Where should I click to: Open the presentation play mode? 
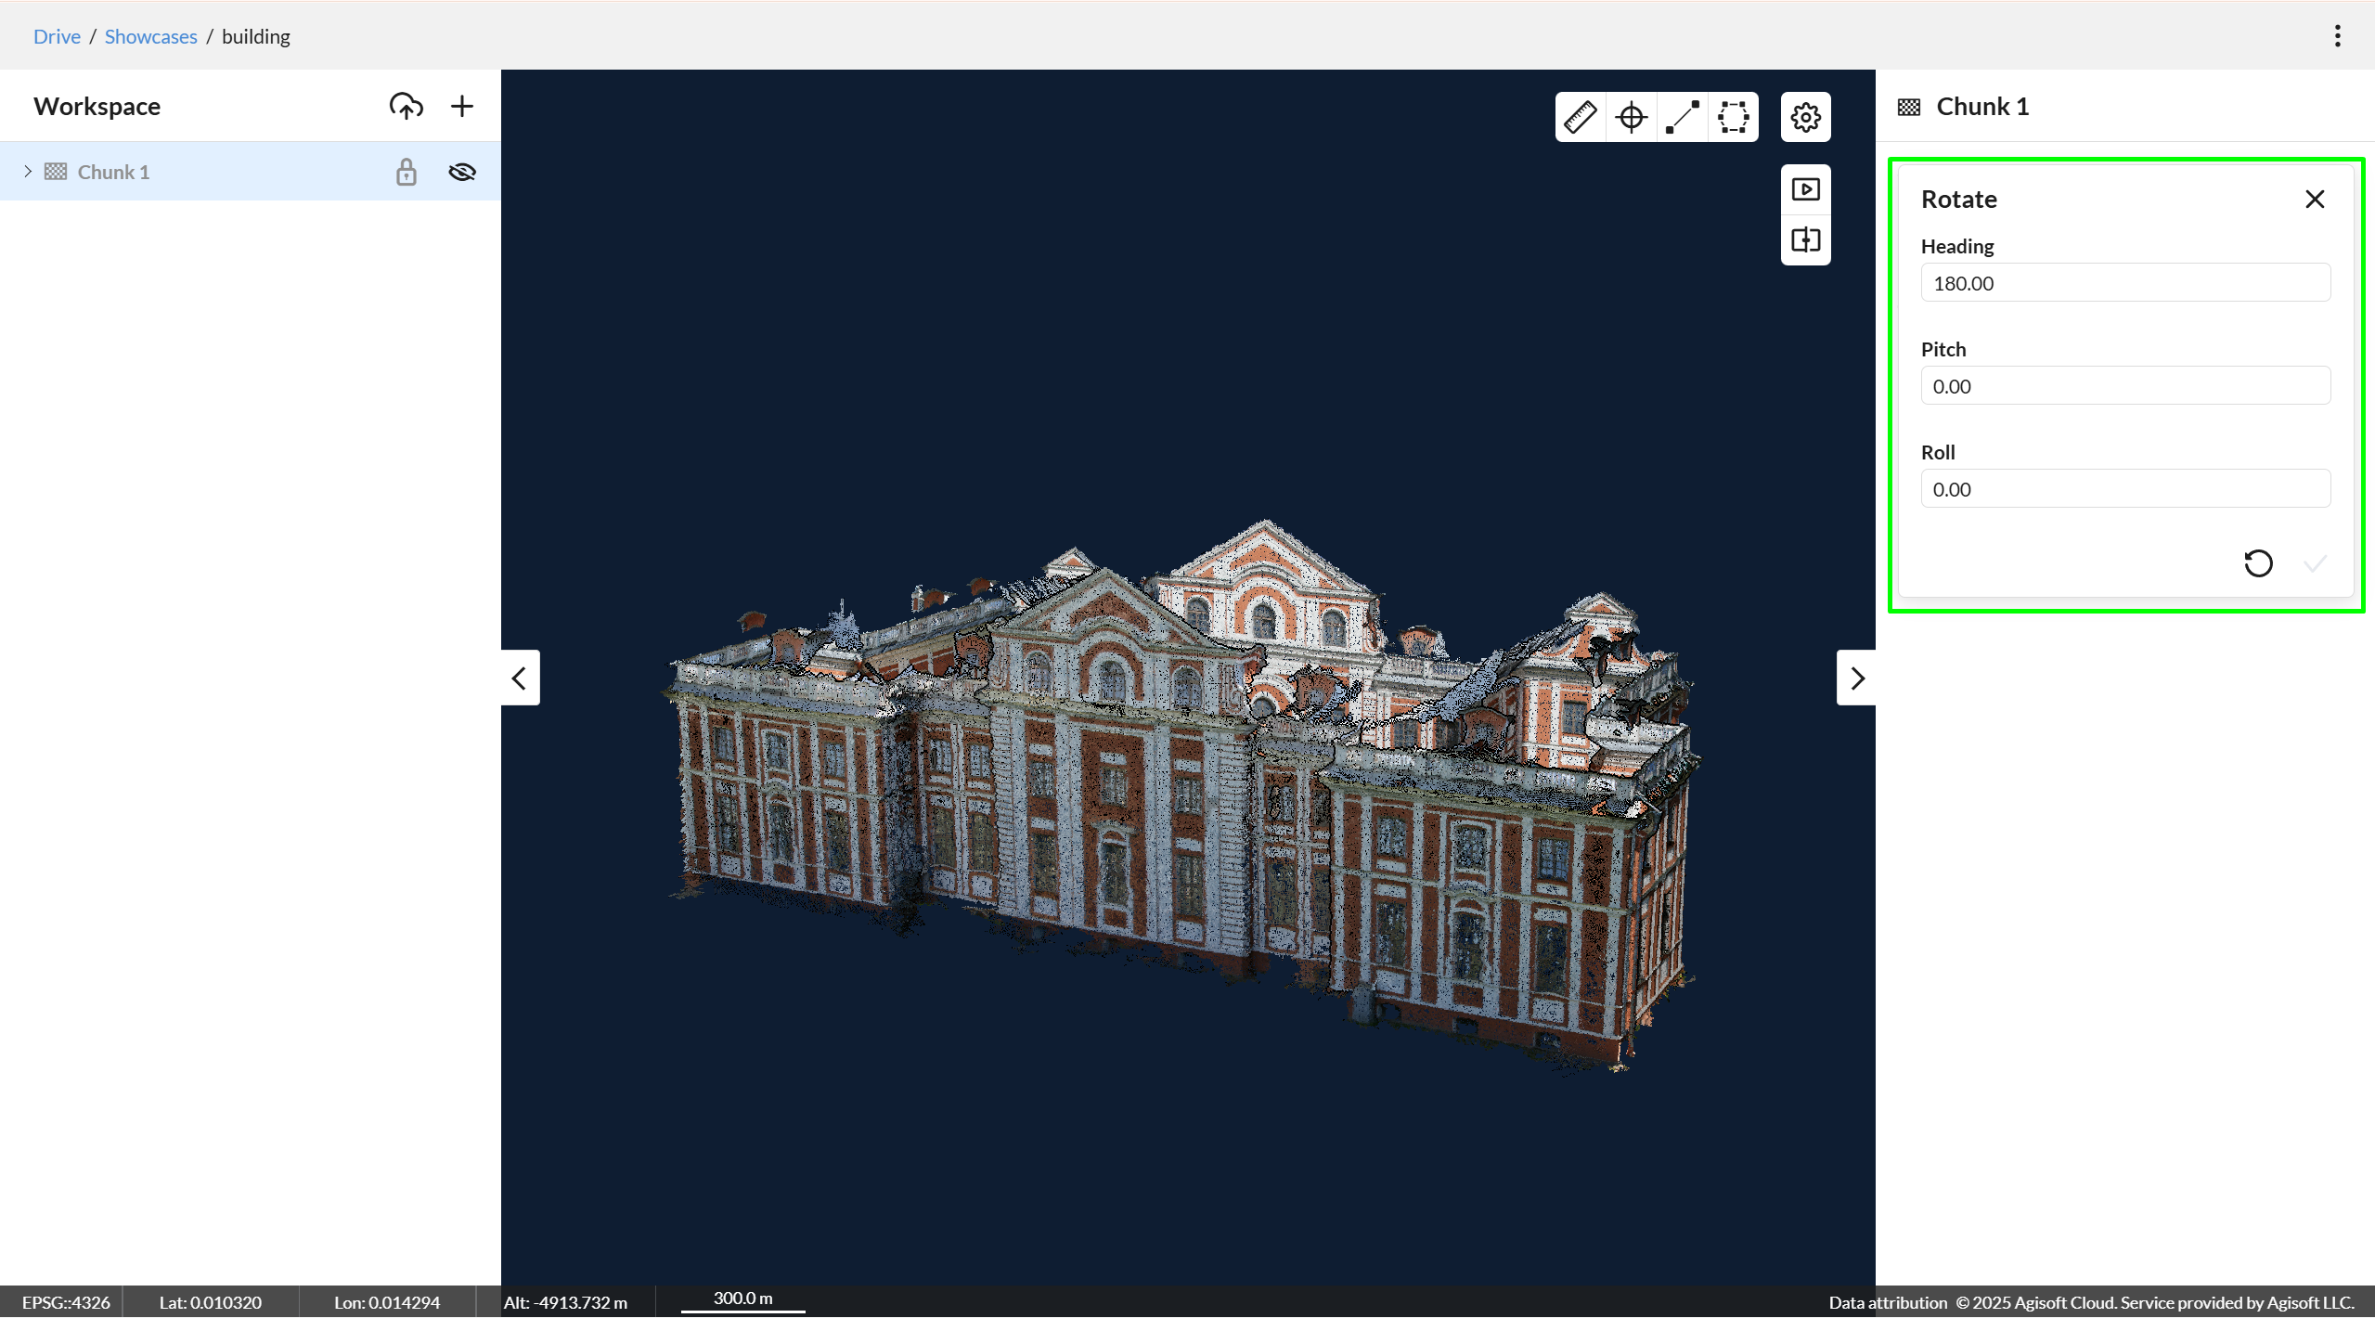[1805, 189]
